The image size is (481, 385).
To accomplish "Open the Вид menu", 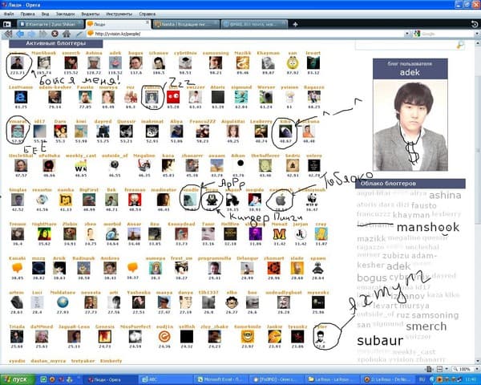I will [45, 14].
